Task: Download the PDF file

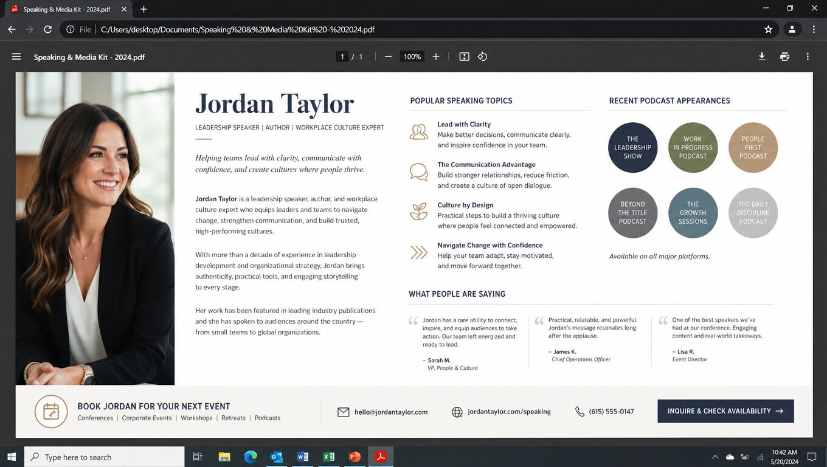Action: pyautogui.click(x=762, y=57)
